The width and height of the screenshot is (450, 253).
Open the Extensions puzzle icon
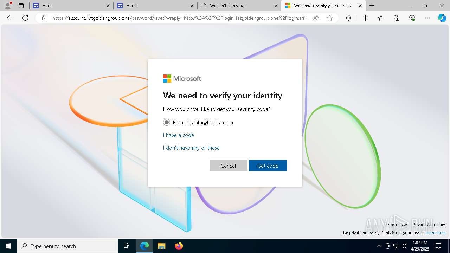point(348,18)
